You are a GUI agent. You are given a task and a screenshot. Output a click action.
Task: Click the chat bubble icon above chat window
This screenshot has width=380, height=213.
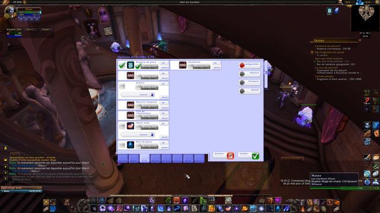tap(5, 149)
